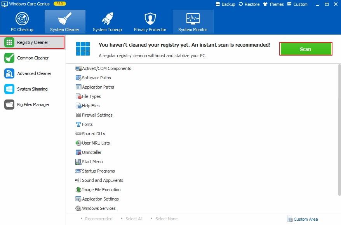Open the Themes option
341x225 pixels.
click(x=273, y=4)
